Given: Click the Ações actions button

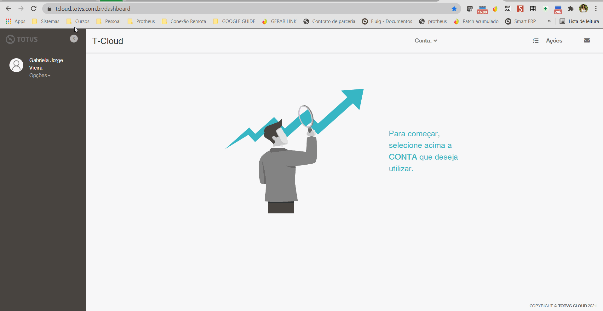Looking at the screenshot, I should (x=554, y=41).
